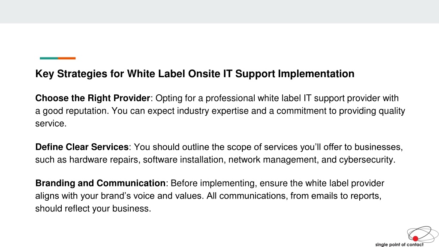This screenshot has height=247, width=439.
Task: Click the 'Branding and Communication' bold heading
Action: (100, 183)
